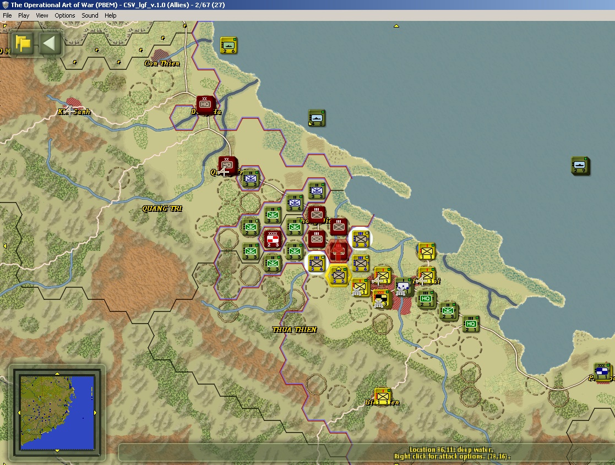
Task: Click the main map's top edge scroll arrow
Action: (x=396, y=26)
